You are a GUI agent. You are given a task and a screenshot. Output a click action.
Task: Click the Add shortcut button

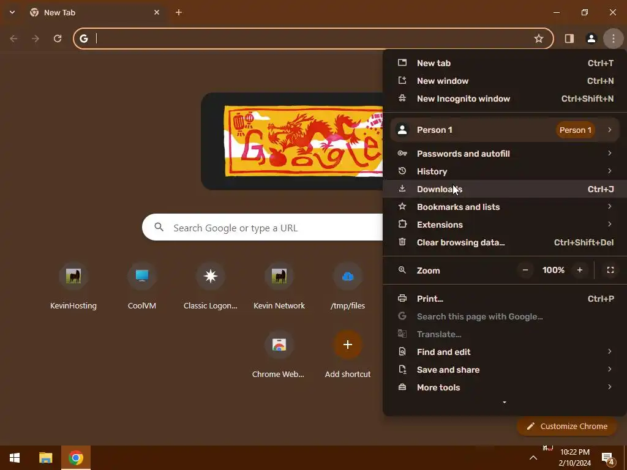point(348,356)
